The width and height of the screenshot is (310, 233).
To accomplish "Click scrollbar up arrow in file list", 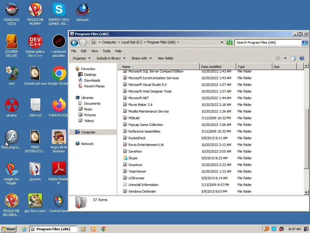I will pyautogui.click(x=306, y=66).
